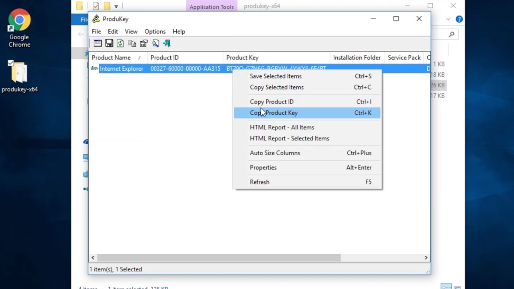Screen dimensions: 514x289
Task: Click the Find magnifier toolbar icon
Action: pos(155,43)
